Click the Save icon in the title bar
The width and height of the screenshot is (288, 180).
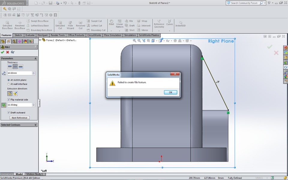(x=50, y=3)
